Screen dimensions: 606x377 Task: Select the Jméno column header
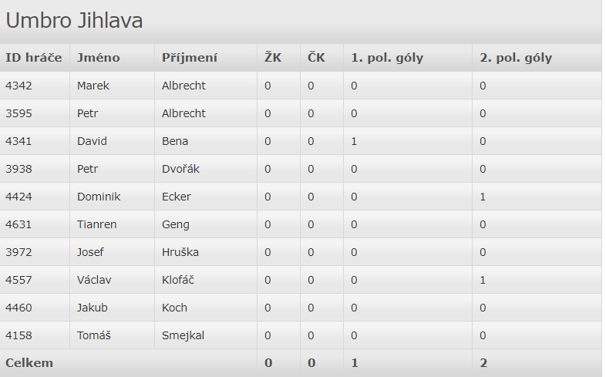click(x=99, y=58)
